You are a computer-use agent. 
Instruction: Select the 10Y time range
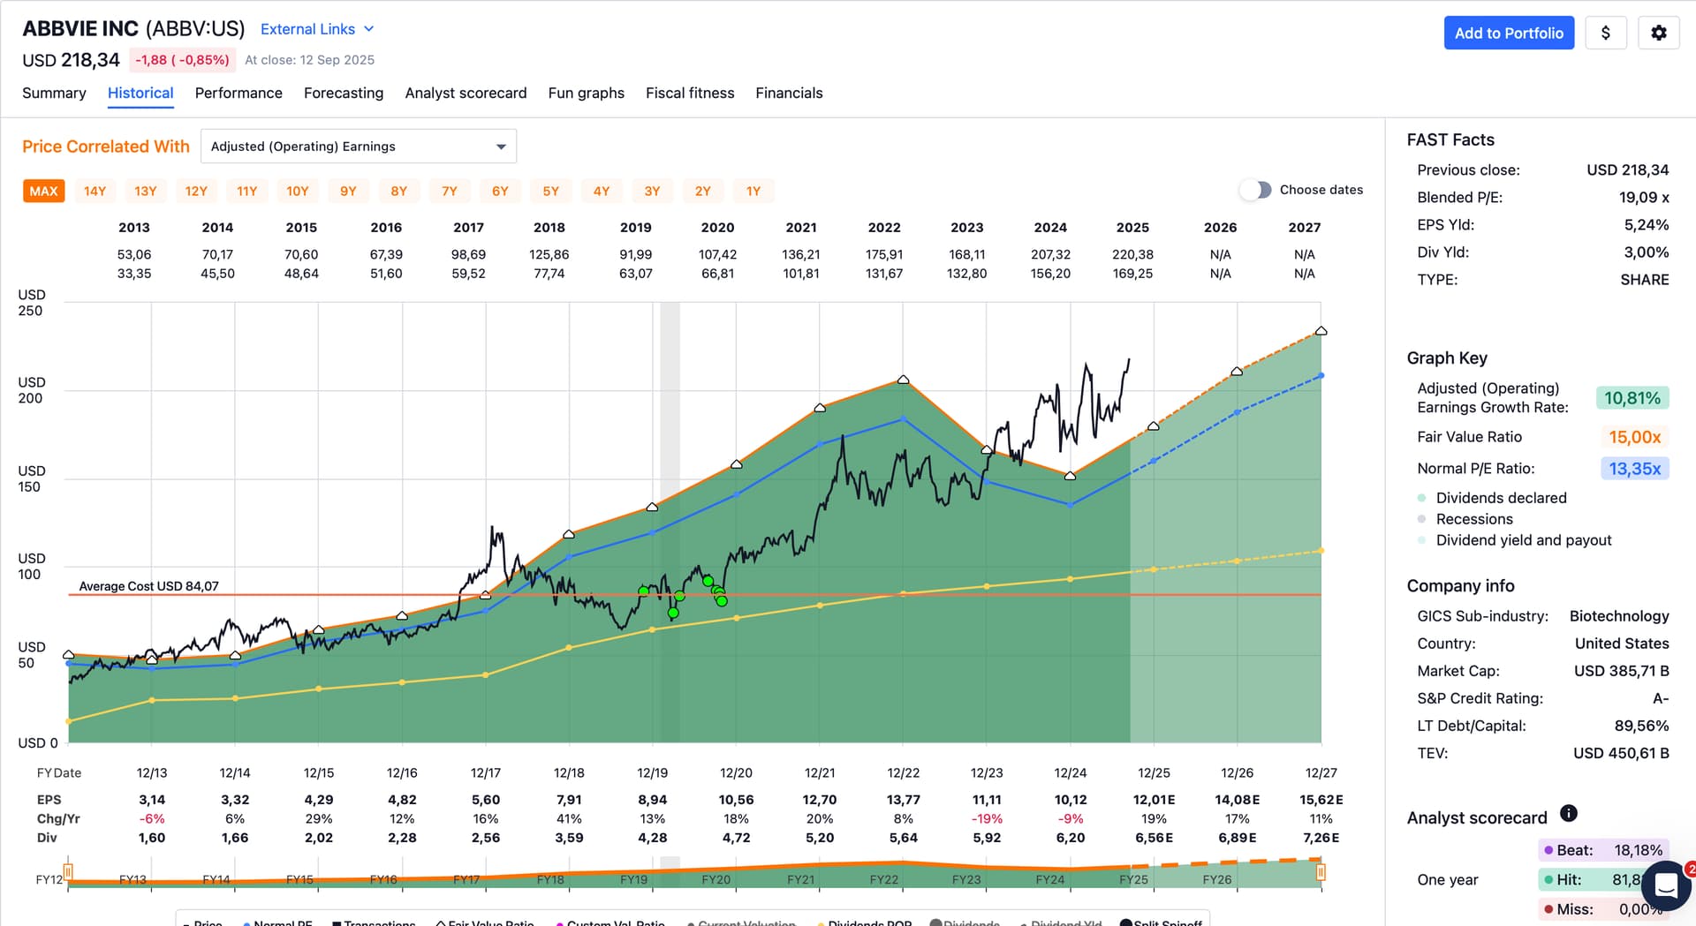tap(298, 191)
